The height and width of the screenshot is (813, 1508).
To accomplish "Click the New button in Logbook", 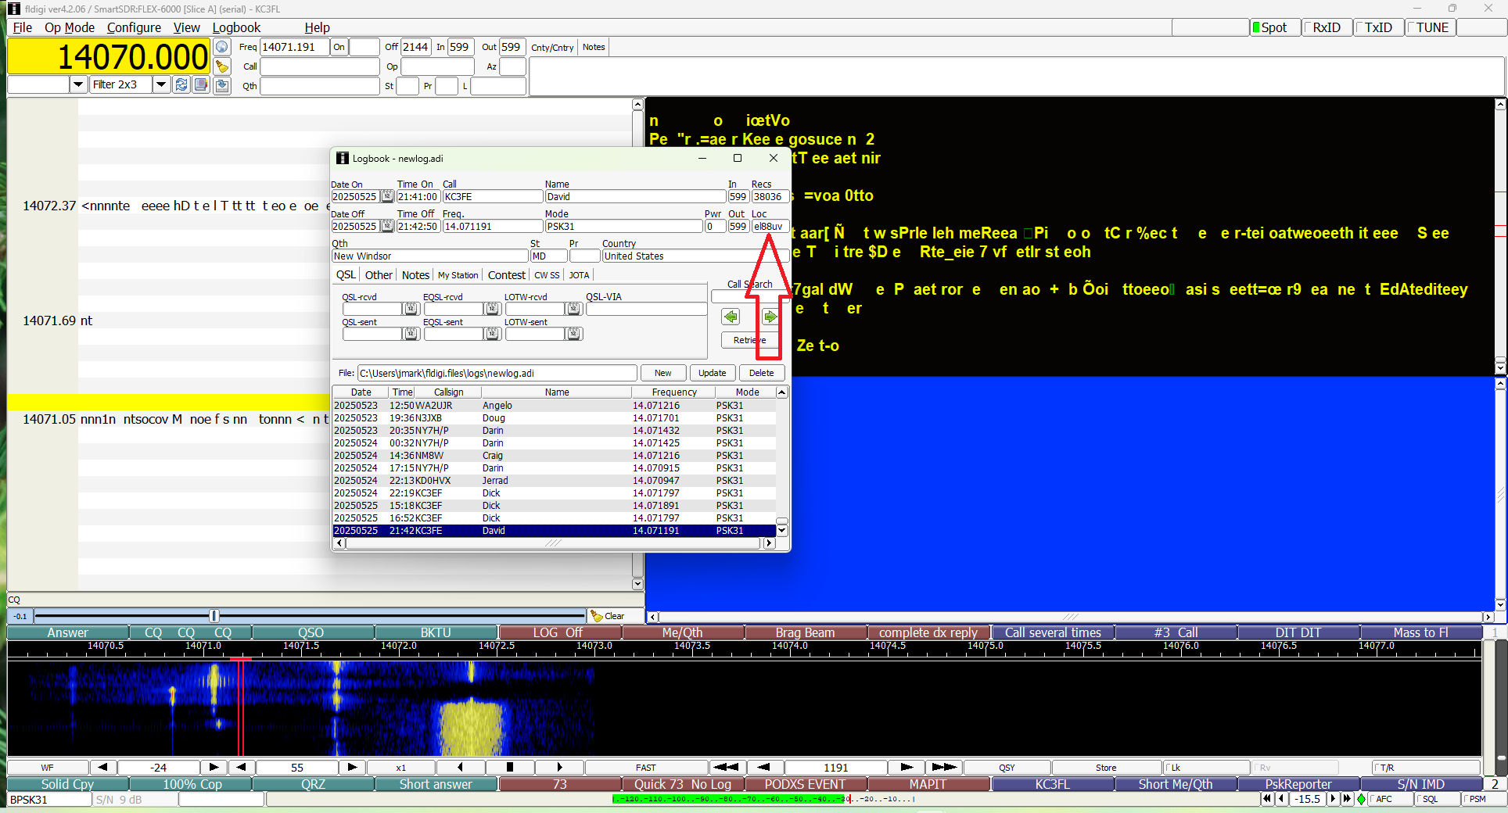I will pos(663,373).
